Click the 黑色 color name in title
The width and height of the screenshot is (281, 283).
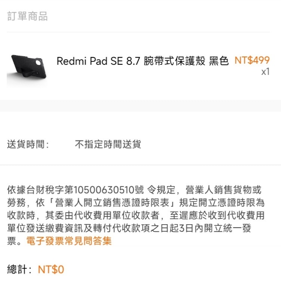[x=219, y=61]
